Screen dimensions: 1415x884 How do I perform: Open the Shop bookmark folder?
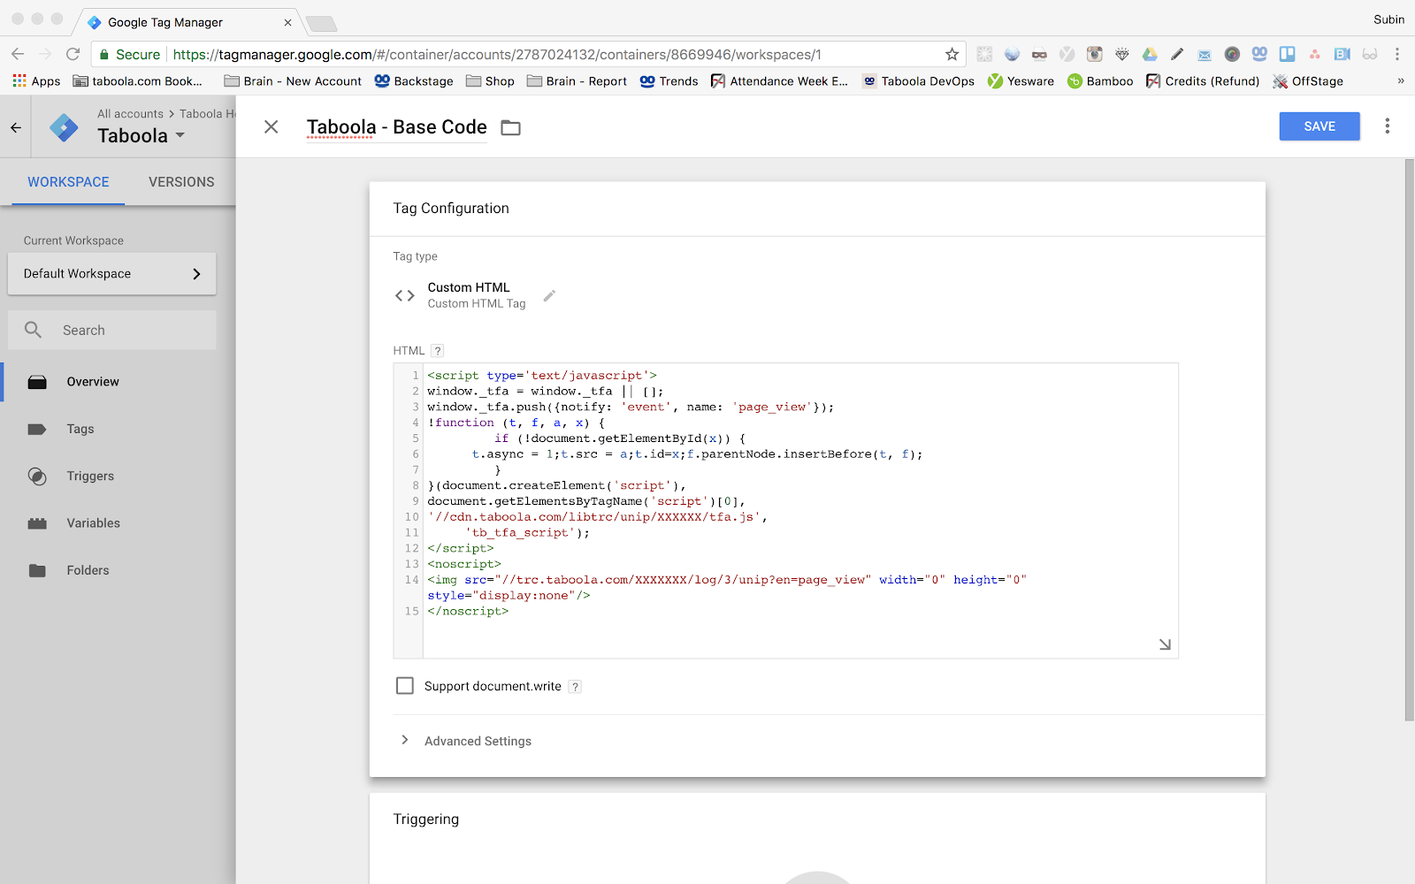coord(490,81)
